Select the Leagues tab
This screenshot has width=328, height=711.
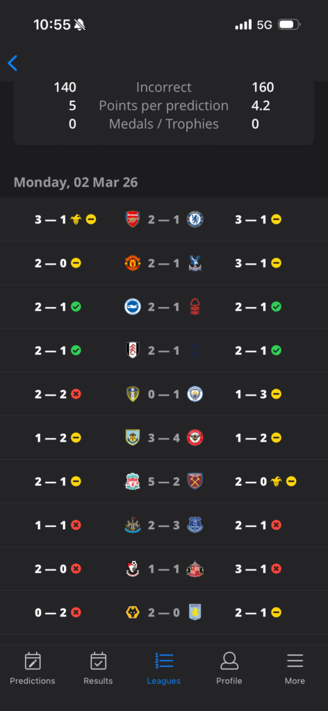164,669
